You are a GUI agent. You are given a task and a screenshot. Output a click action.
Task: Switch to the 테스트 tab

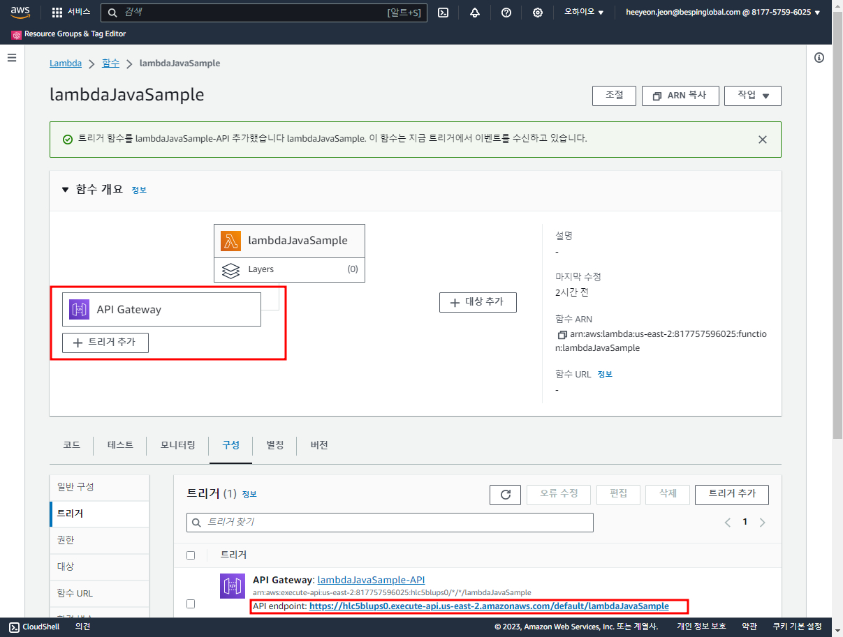point(120,445)
